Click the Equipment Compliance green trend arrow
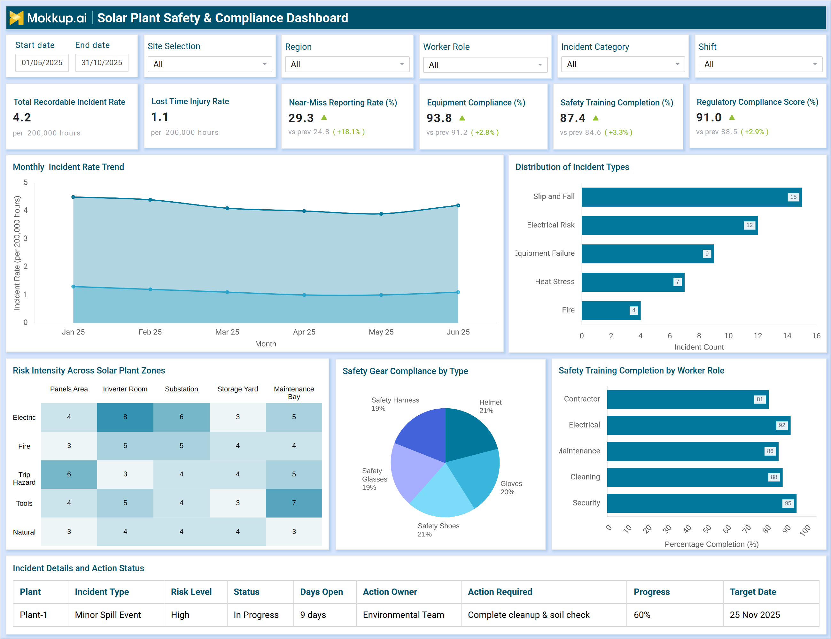Screen dimensions: 831x639 (x=462, y=118)
